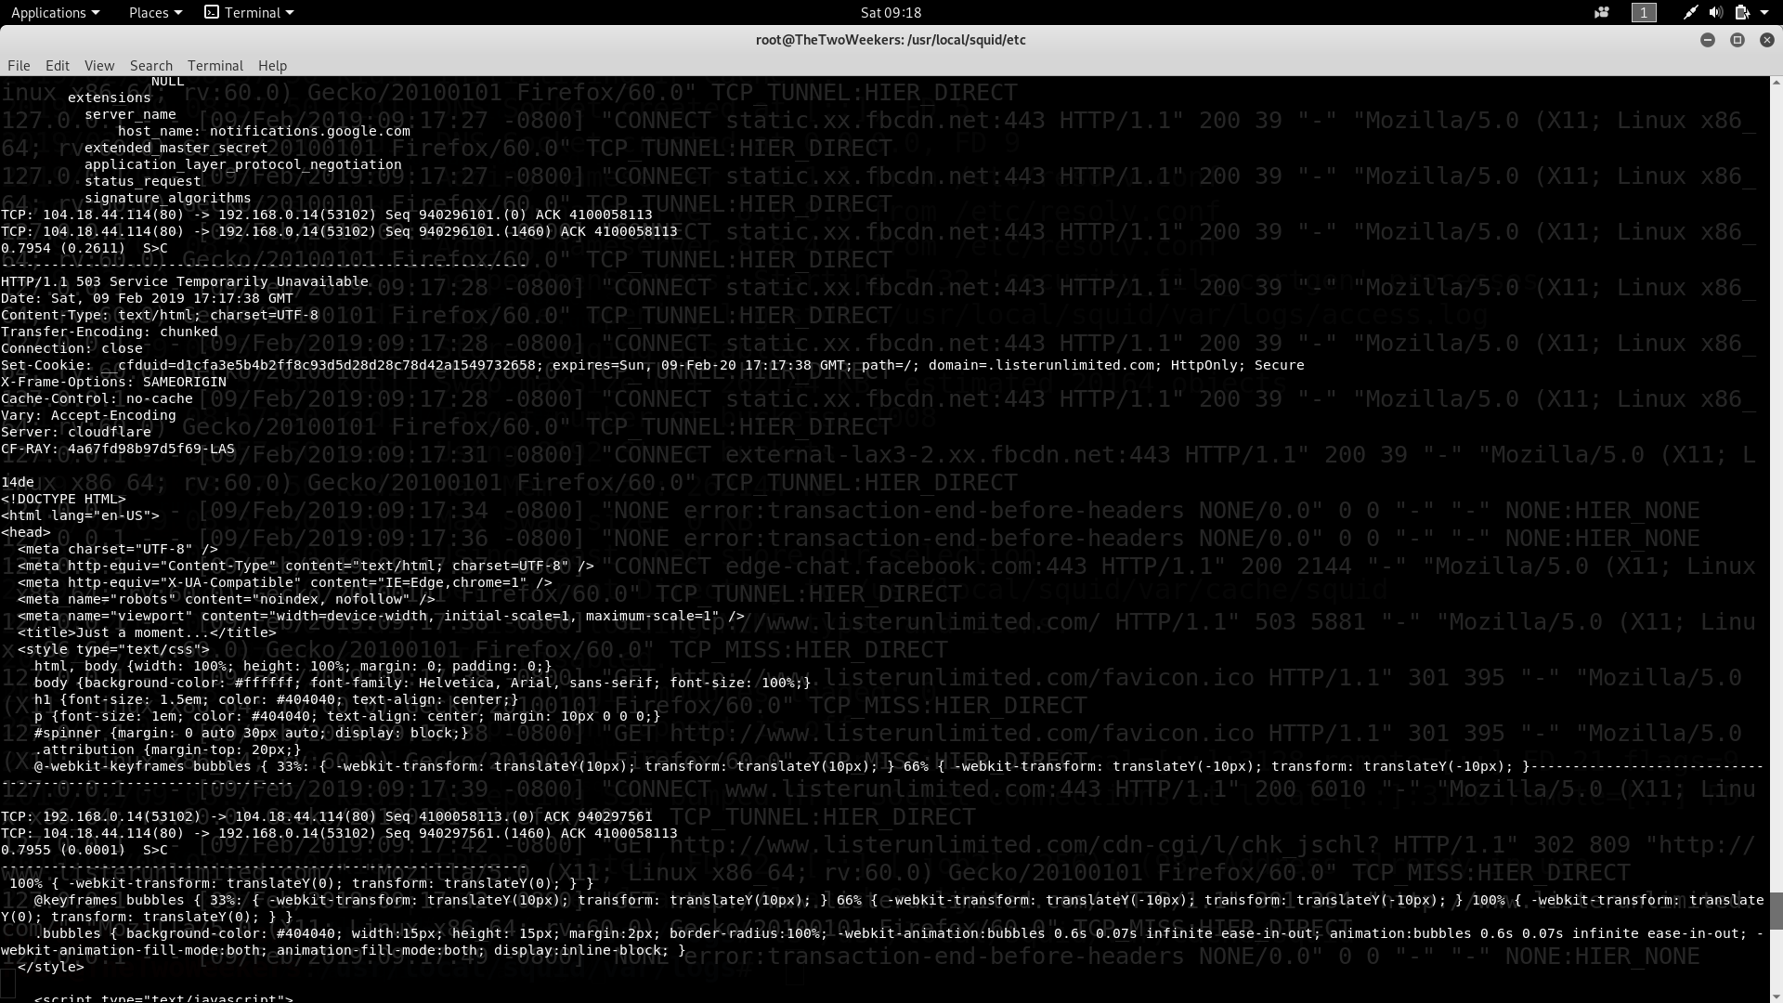Open the Applications dropdown menu
1783x1003 pixels.
tap(55, 12)
